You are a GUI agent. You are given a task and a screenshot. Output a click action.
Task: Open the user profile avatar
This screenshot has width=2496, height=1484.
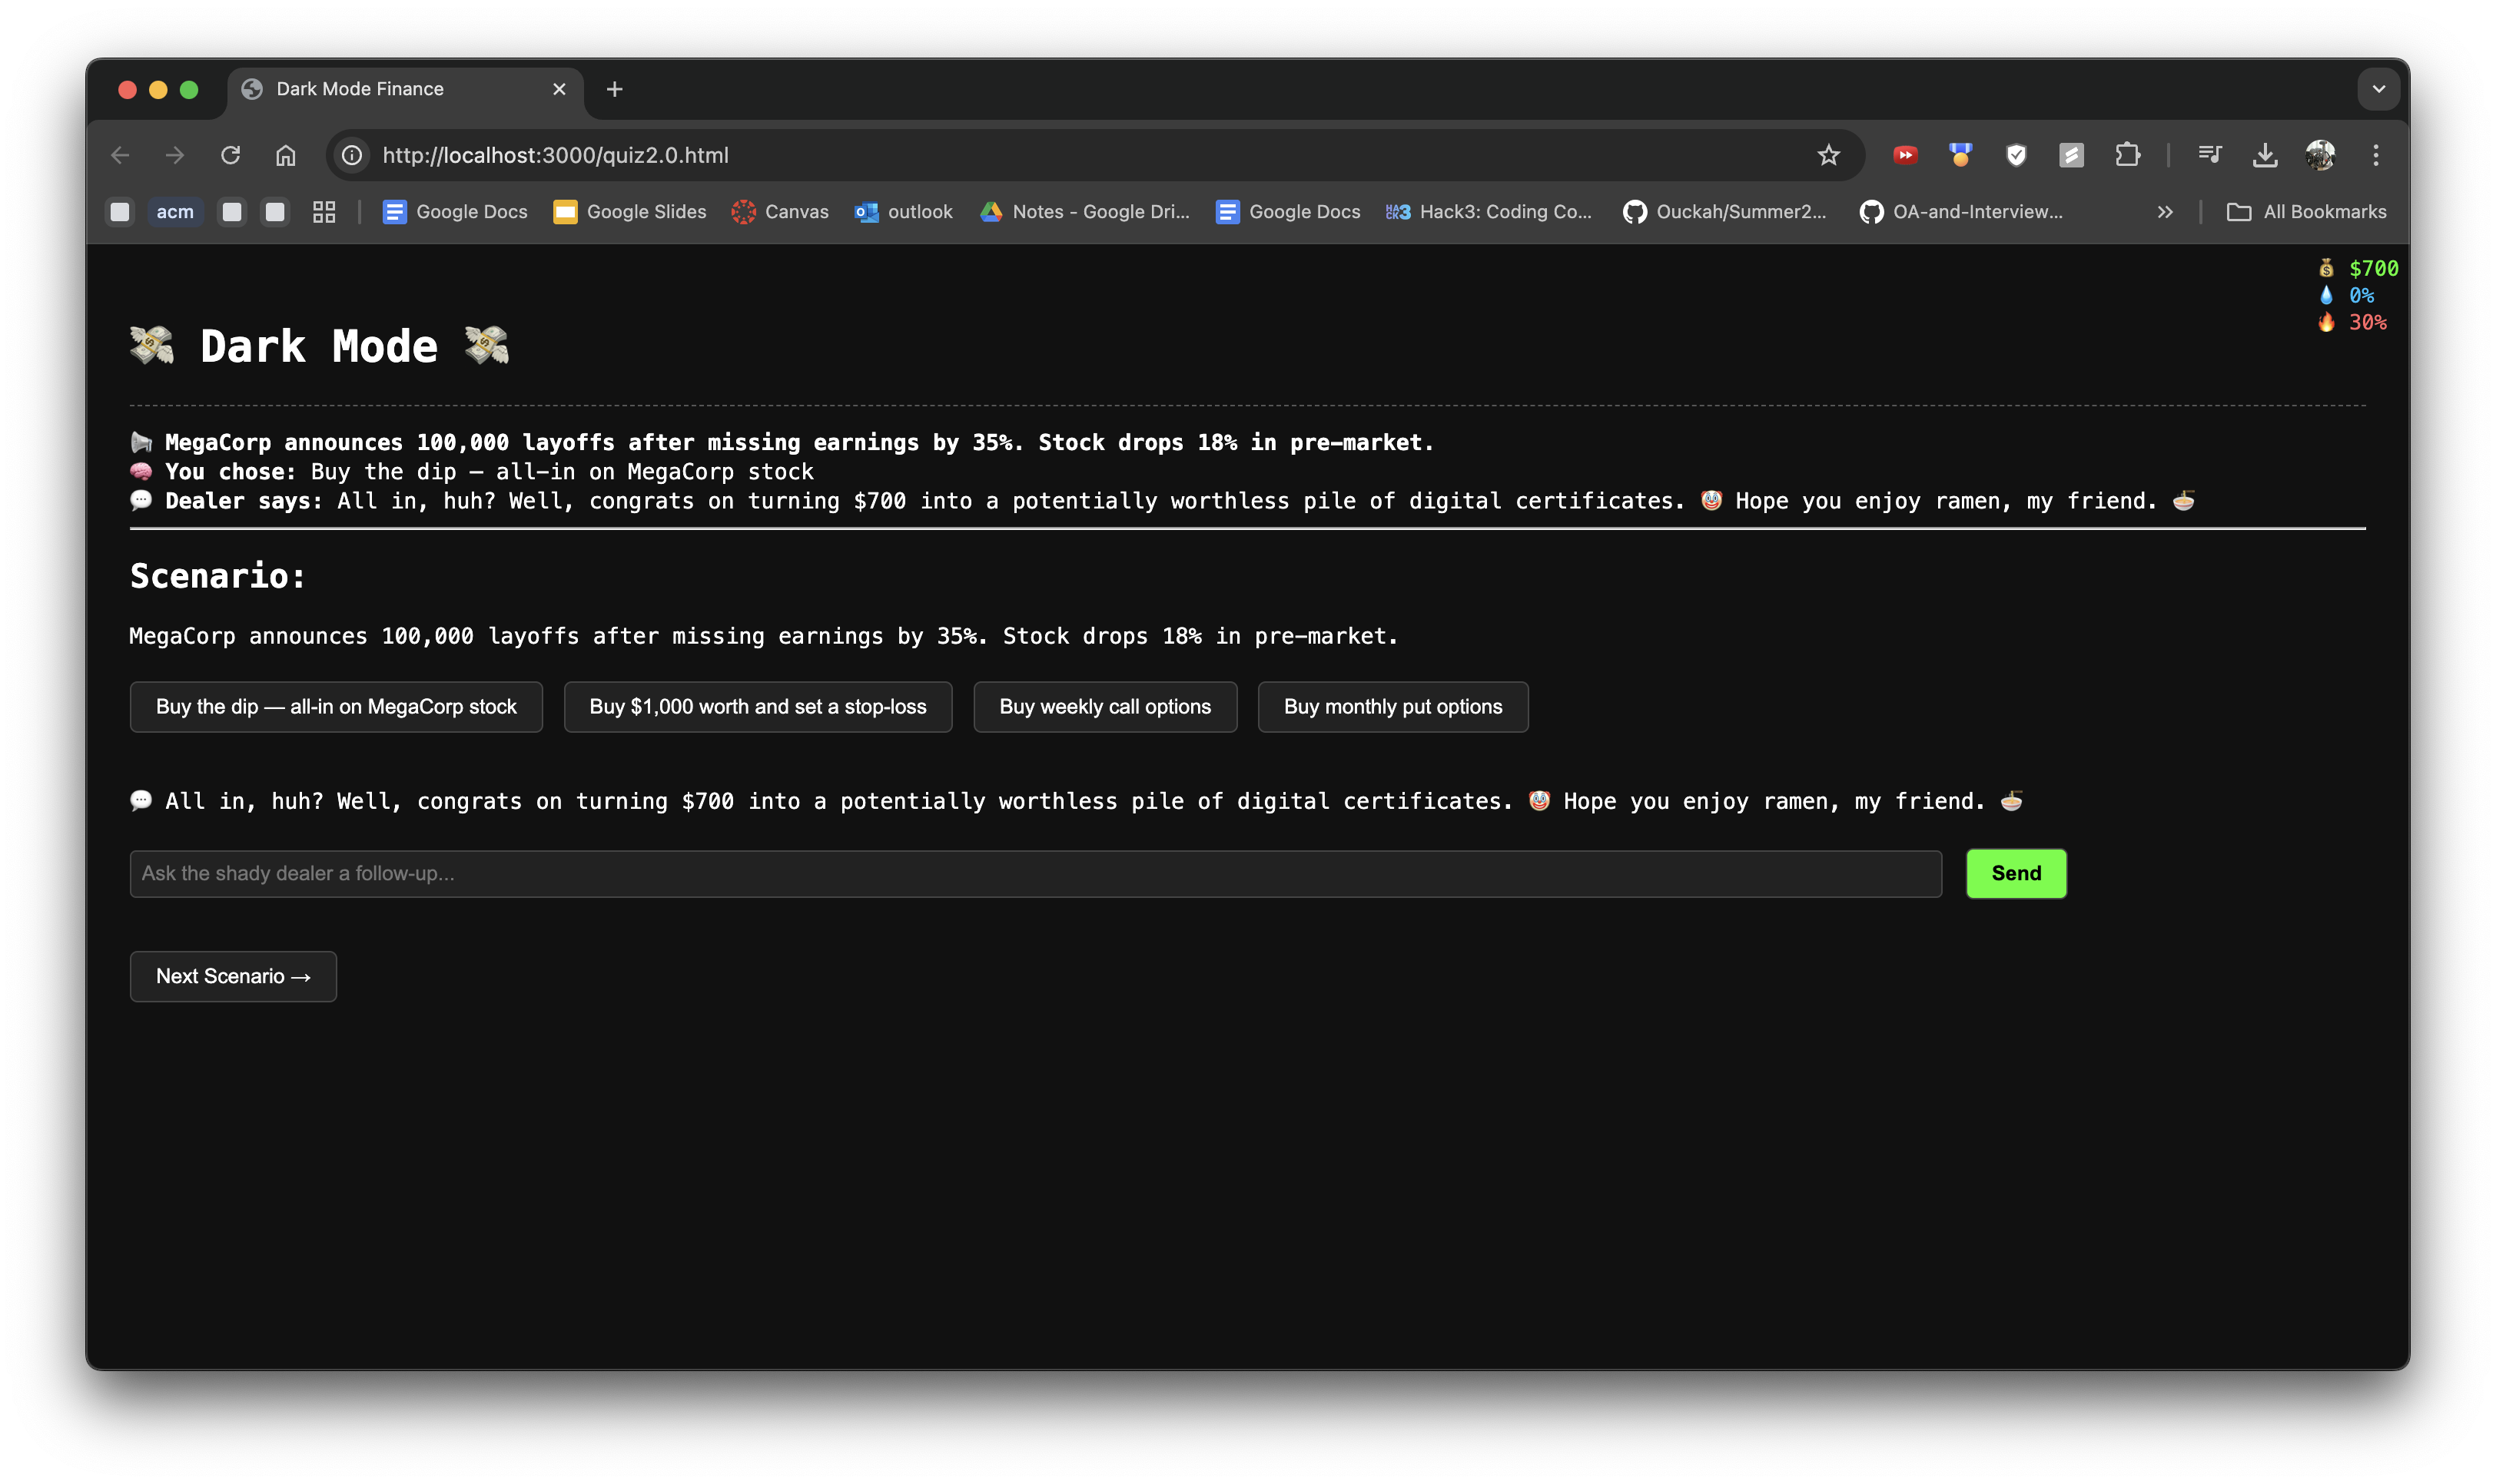[2320, 155]
